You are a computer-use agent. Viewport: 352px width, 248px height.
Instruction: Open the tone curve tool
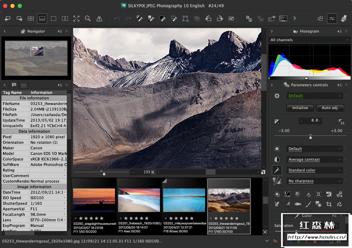287,194
